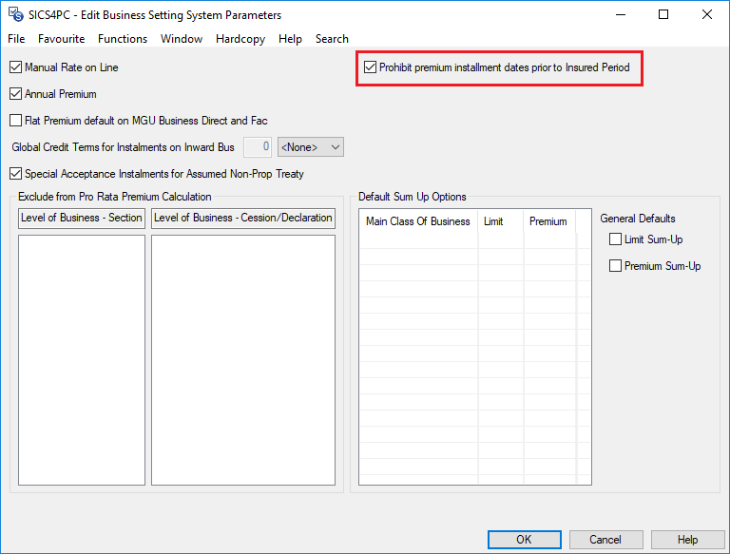Click Level of Business - Cession/Declaration button
The image size is (730, 554).
tap(243, 218)
